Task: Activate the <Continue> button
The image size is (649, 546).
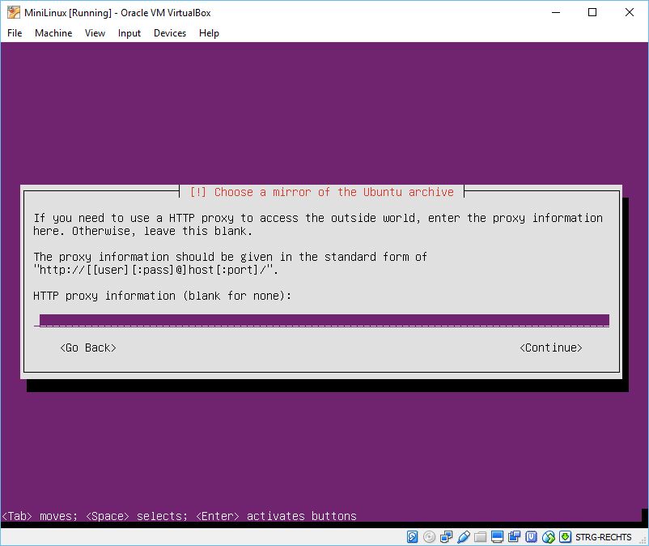Action: 551,348
